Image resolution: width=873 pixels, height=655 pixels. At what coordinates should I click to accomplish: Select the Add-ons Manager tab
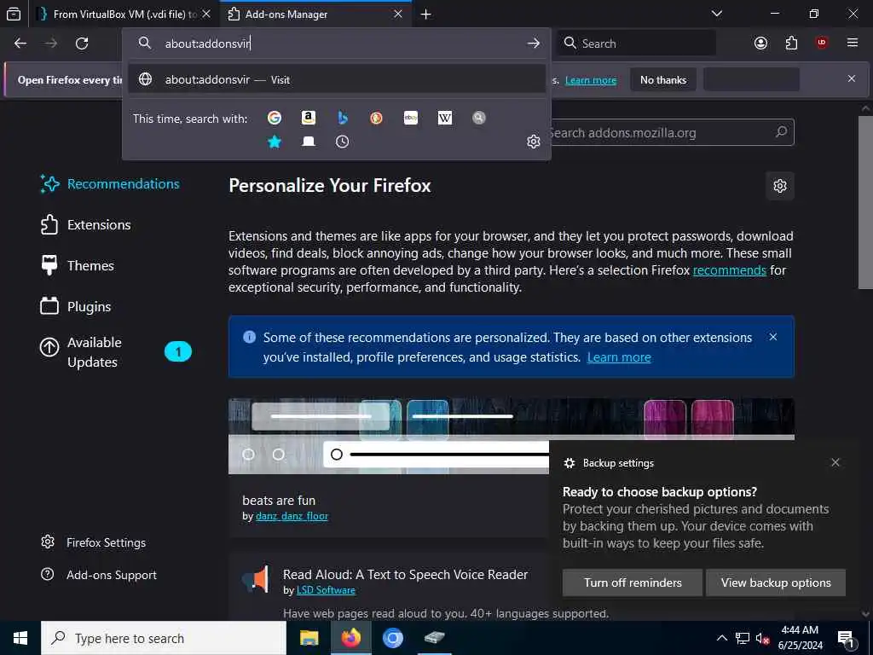point(315,14)
